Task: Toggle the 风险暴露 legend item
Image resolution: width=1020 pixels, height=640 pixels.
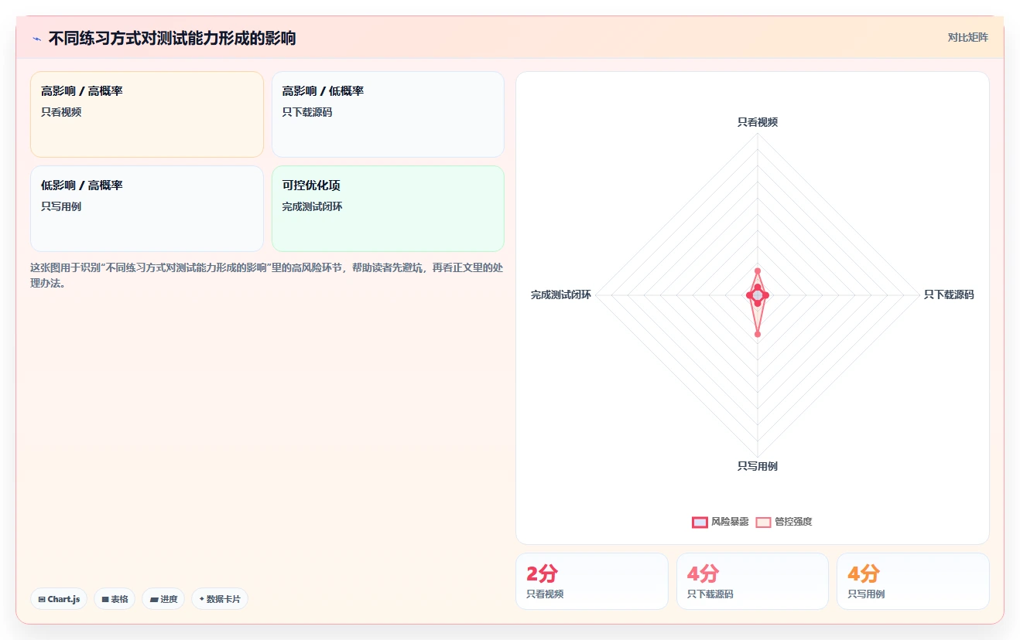Action: (x=721, y=522)
